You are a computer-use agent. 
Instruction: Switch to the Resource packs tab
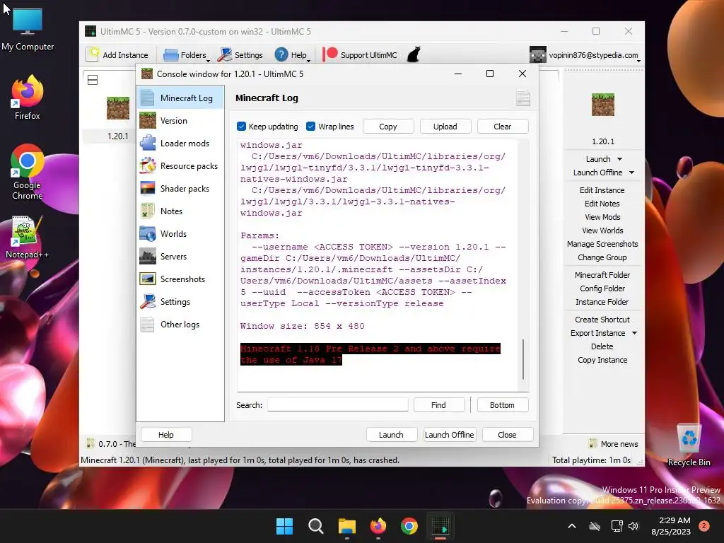click(x=180, y=165)
